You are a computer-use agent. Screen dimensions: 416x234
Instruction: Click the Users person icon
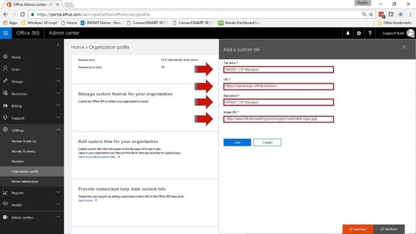[x=5, y=69]
